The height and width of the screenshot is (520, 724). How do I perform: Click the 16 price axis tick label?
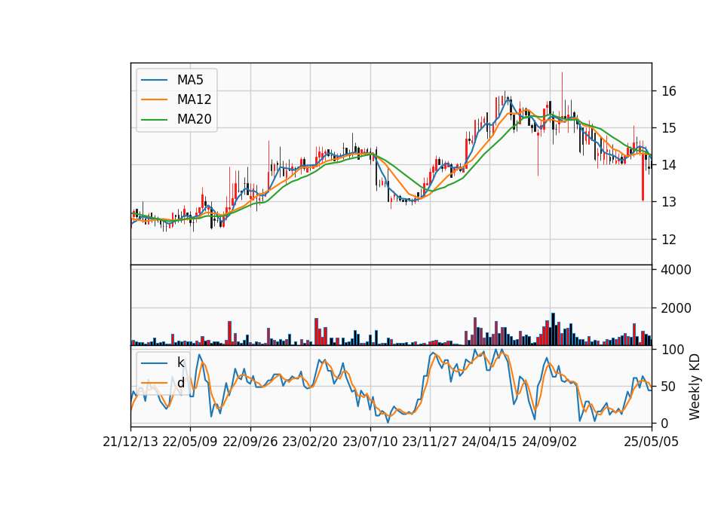click(669, 91)
